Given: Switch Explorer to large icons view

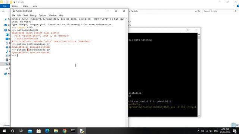Looking at the screenshot, I should coord(237,125).
